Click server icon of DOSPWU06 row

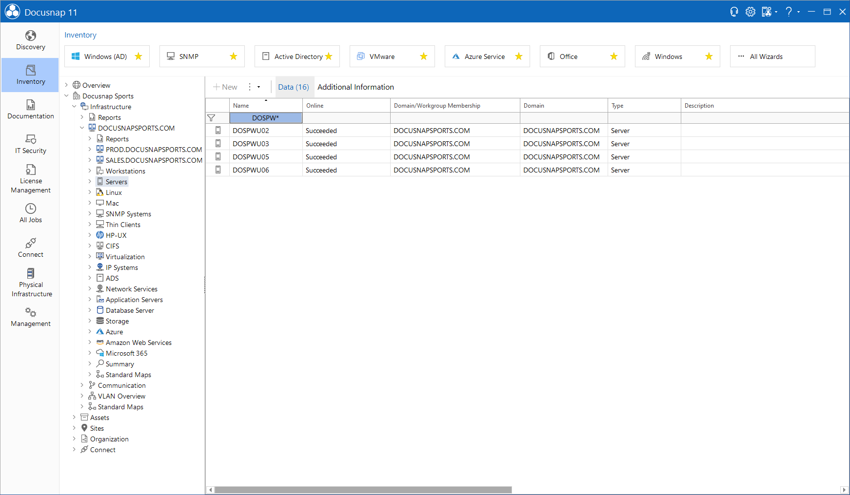click(x=218, y=170)
